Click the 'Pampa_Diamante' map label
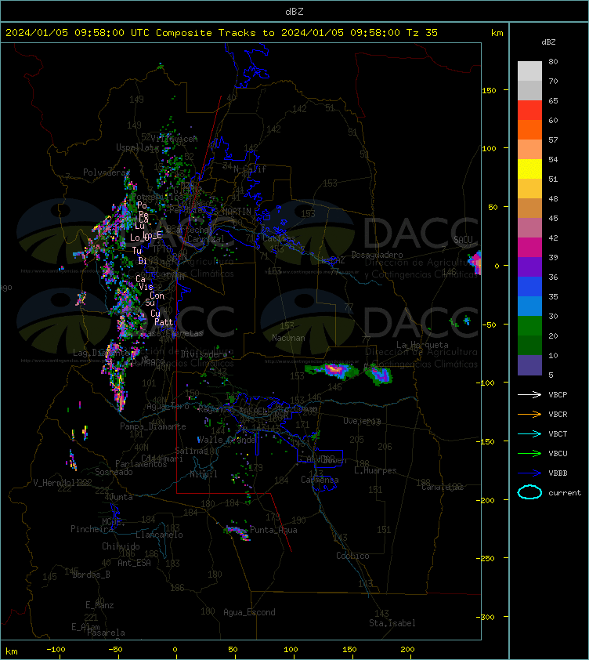The image size is (589, 660). (153, 426)
